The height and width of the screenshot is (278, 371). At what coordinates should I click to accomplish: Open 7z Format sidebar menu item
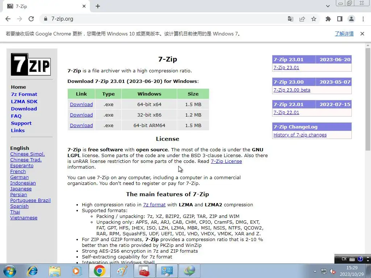coord(24,94)
